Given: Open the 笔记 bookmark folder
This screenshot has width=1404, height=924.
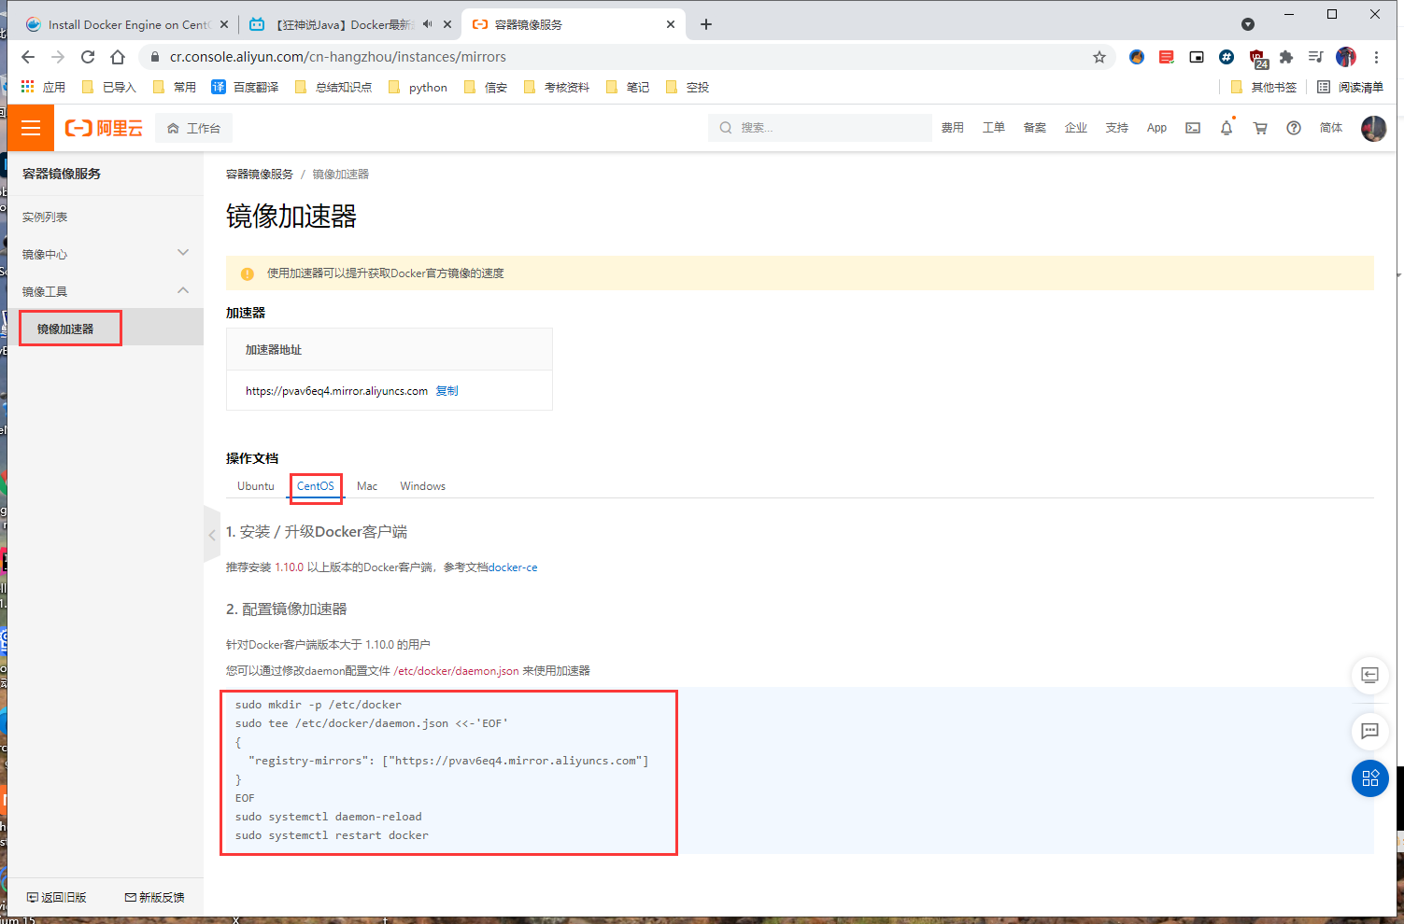Looking at the screenshot, I should pos(628,87).
